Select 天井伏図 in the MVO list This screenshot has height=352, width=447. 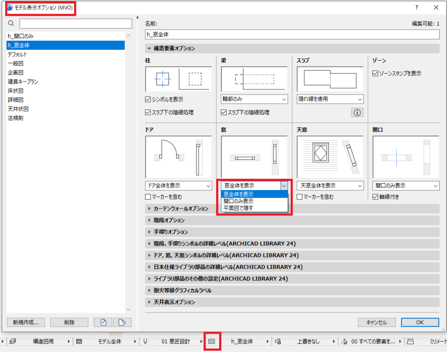tap(65, 109)
